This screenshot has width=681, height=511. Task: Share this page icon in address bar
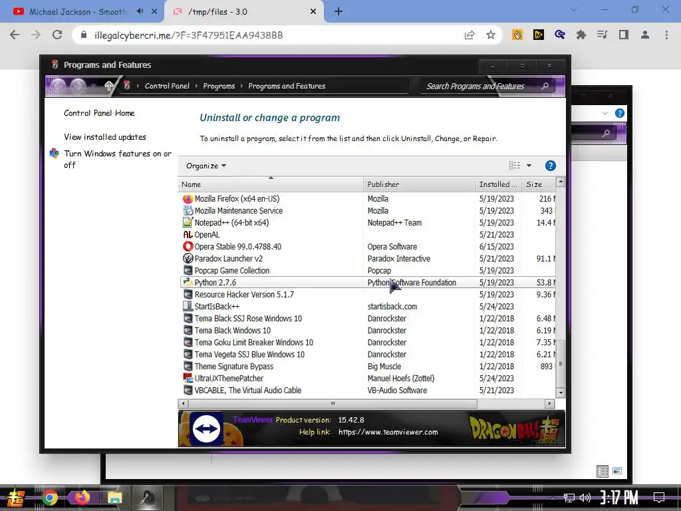tap(470, 35)
